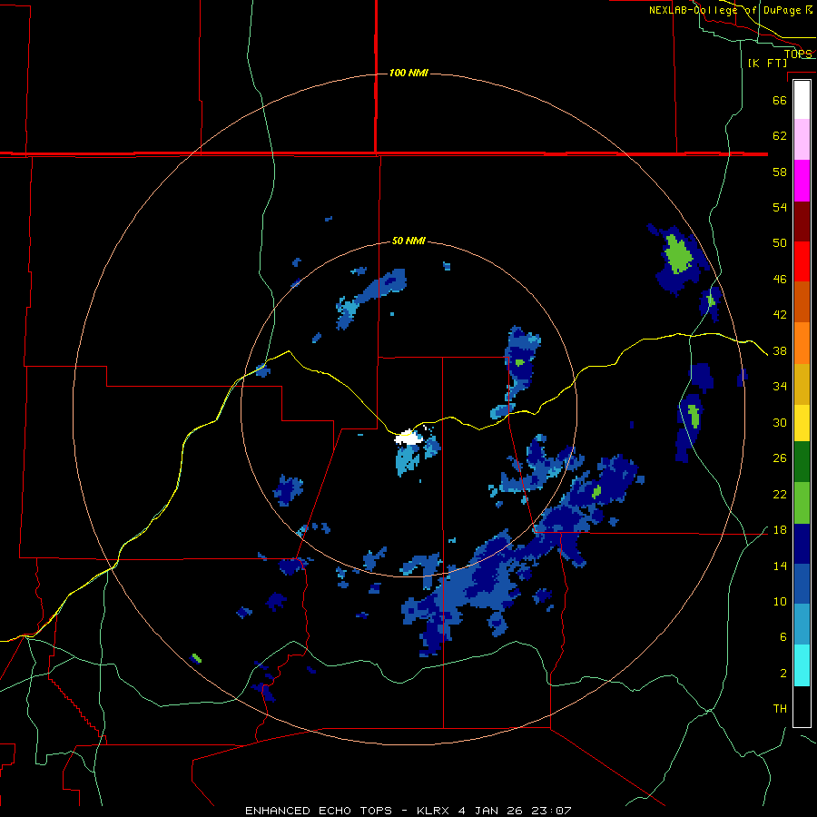Click the light green swatch between 18 and 22
817x817 pixels.
pyautogui.click(x=802, y=503)
